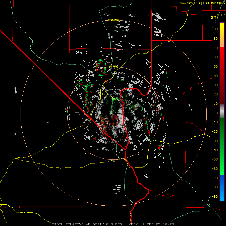Click the 18:20 timestamp

click(x=168, y=224)
